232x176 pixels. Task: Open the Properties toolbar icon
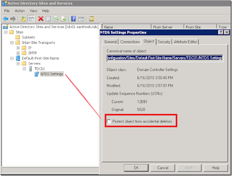(x=48, y=19)
